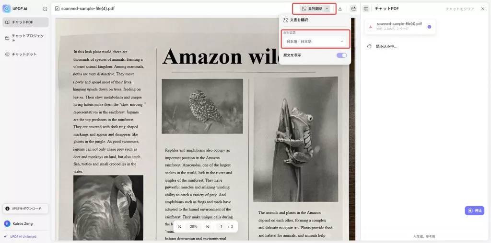
Task: Click the scanned-sample-file(4).pdf attachment card
Action: [x=400, y=27]
